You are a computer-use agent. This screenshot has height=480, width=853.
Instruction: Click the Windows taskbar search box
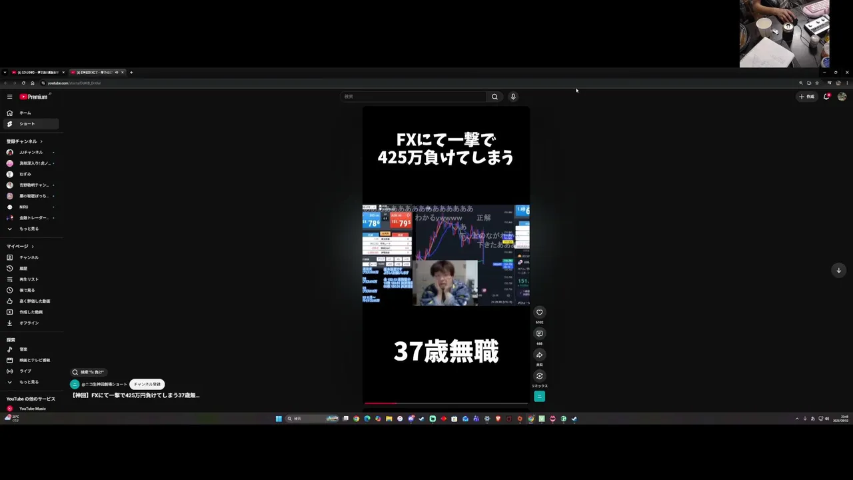click(x=312, y=419)
